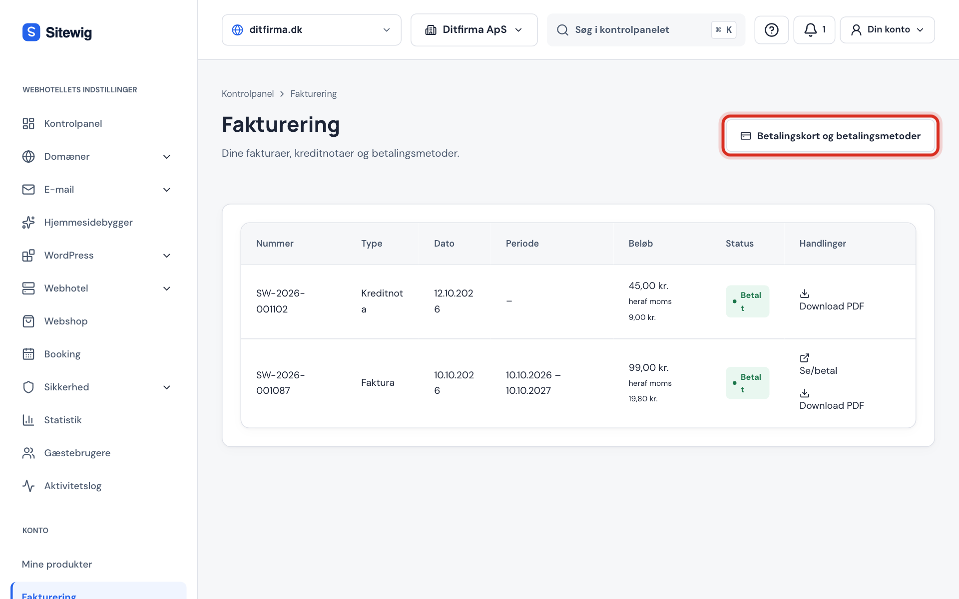959x599 pixels.
Task: Click the Søg i kontrolpanelet search field
Action: 646,30
